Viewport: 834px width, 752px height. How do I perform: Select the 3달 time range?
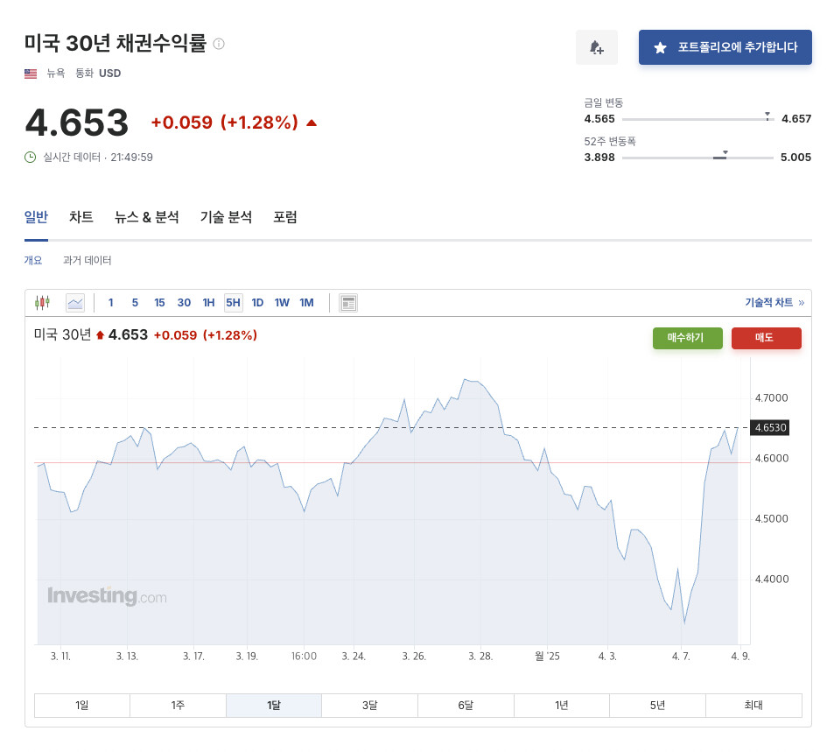coord(369,705)
